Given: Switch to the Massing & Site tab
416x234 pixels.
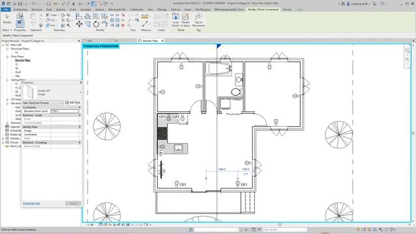Looking at the screenshot, I should [x=117, y=9].
